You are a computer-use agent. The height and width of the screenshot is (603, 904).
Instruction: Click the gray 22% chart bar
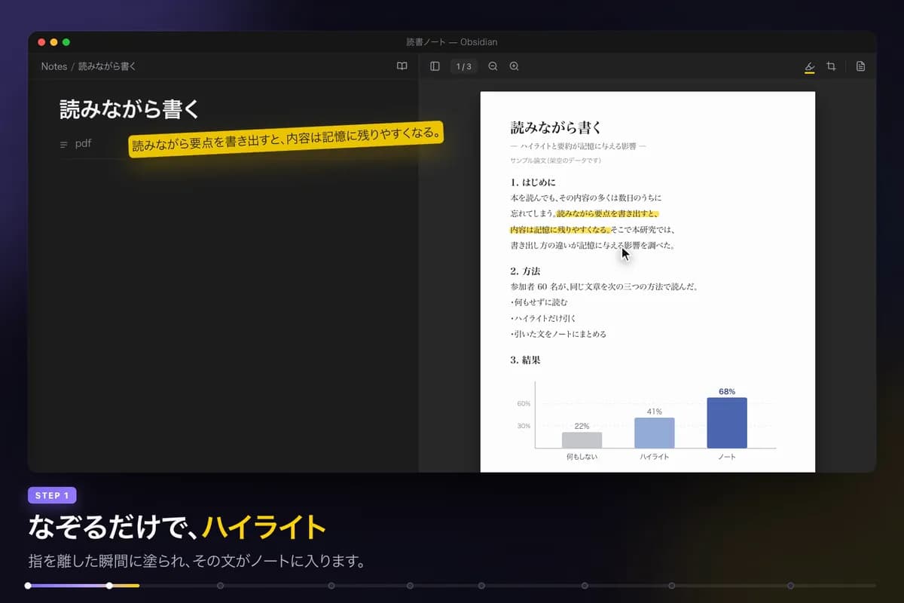[x=582, y=440]
